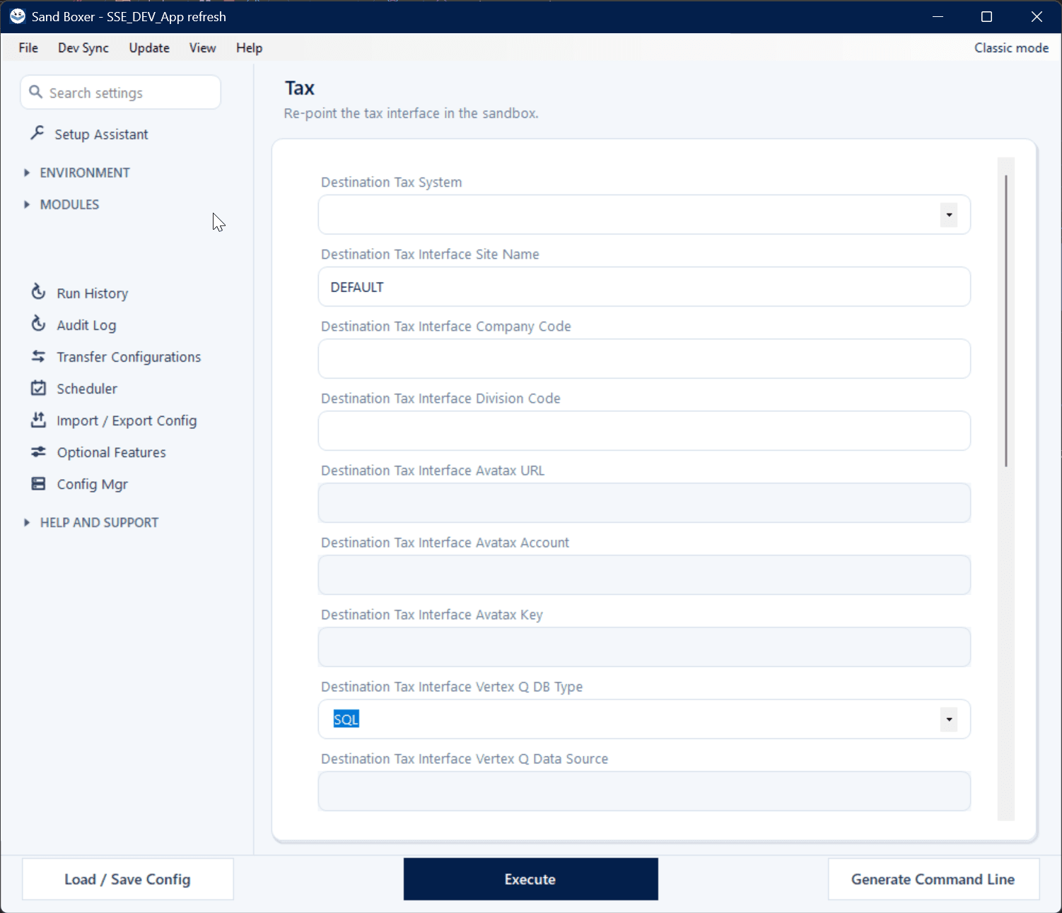This screenshot has height=913, width=1062.
Task: Click the Optional Features sliders icon
Action: (x=38, y=452)
